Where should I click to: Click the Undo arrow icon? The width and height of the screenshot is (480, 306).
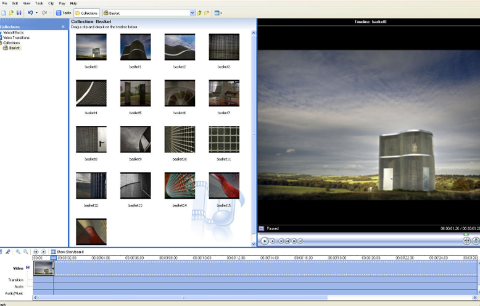30,13
